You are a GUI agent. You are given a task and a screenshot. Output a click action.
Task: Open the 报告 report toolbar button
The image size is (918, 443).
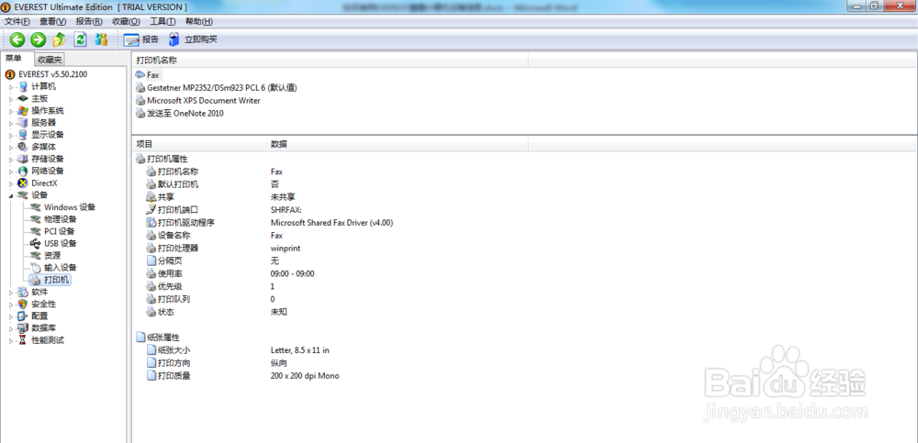click(x=141, y=39)
